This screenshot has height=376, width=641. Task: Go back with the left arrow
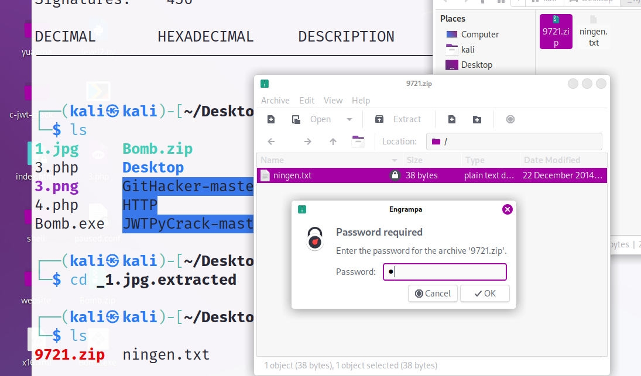(x=271, y=142)
